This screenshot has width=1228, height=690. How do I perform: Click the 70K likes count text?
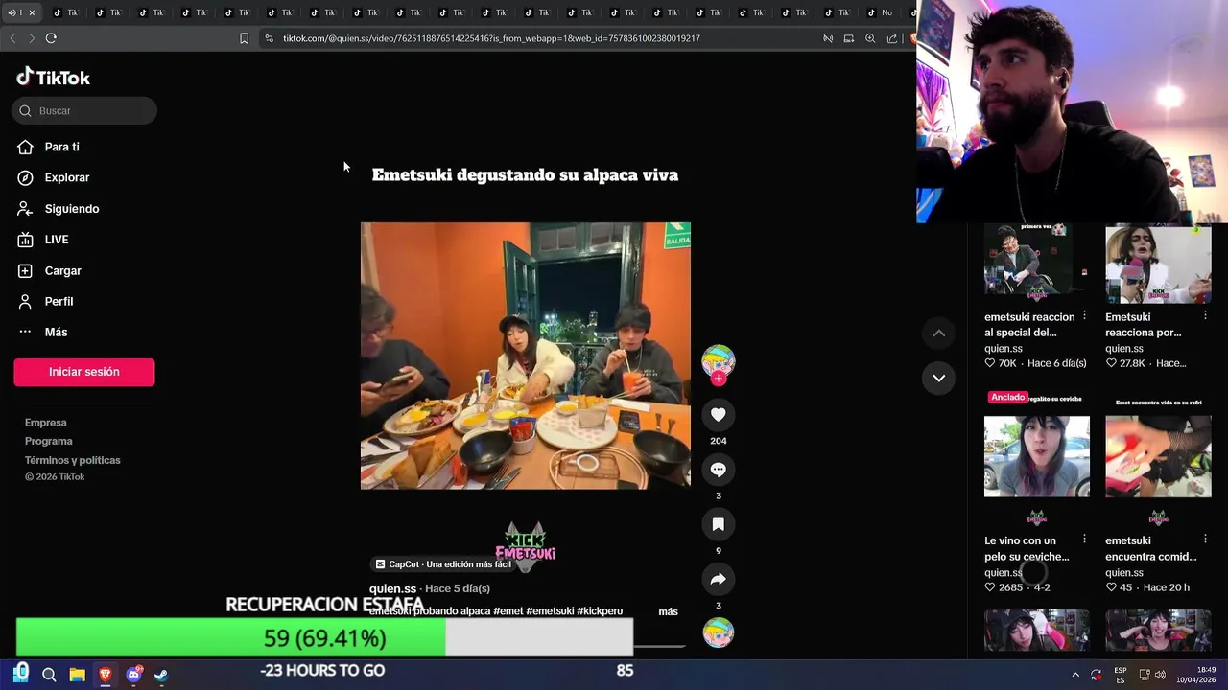(x=1006, y=363)
